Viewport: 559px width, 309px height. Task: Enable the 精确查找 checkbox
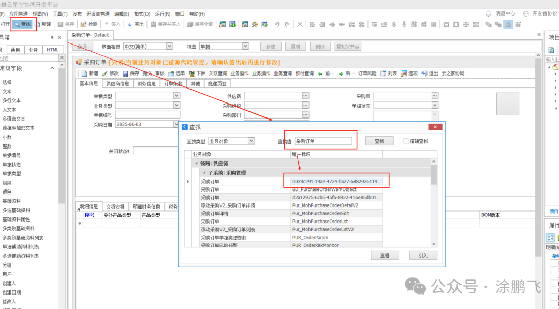click(406, 141)
